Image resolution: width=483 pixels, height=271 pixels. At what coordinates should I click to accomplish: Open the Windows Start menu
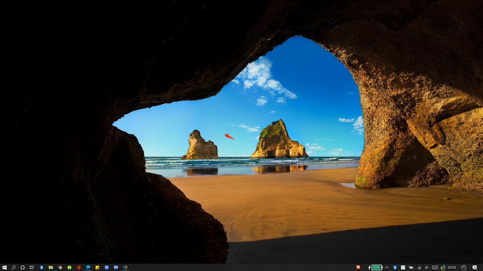point(4,267)
